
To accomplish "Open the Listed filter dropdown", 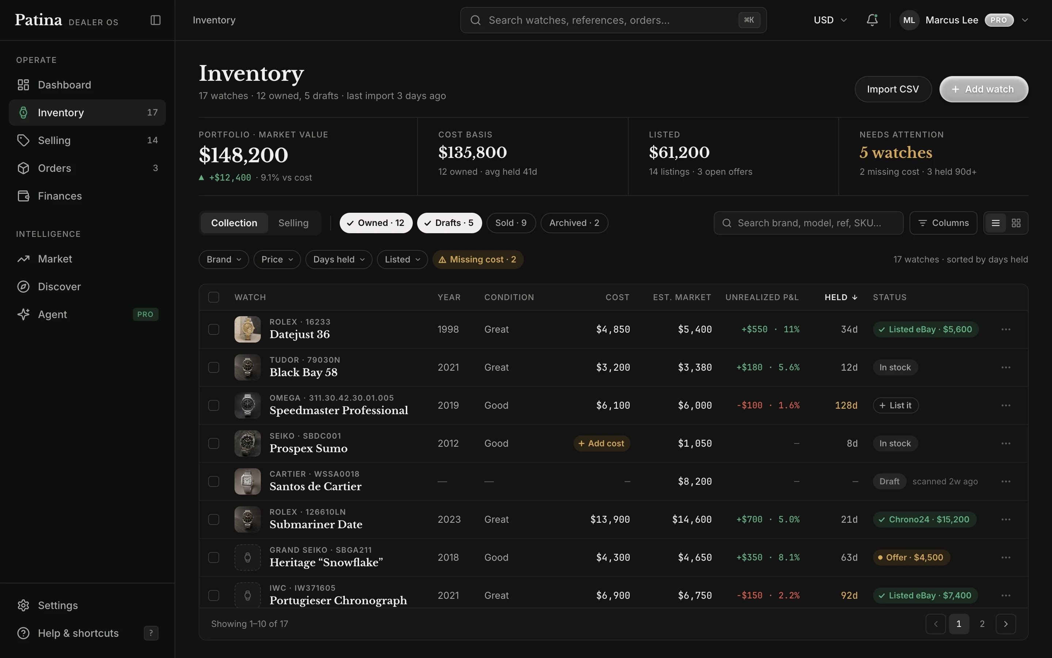I will tap(402, 260).
